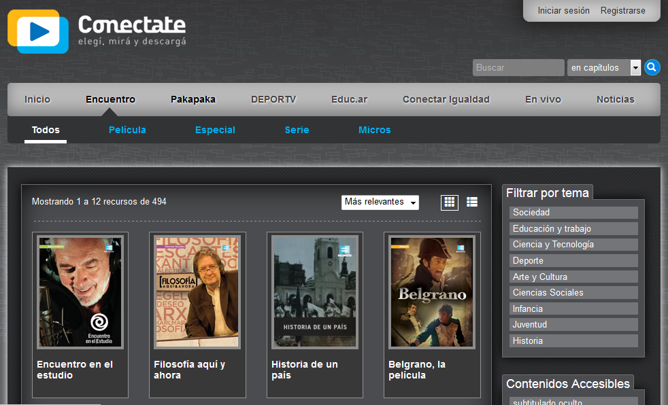Toggle the Educación y trabajo filter
The image size is (668, 405).
pyautogui.click(x=573, y=228)
